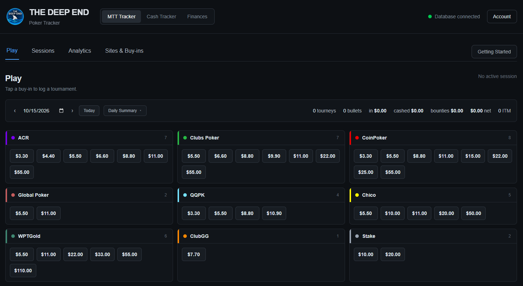523x286 pixels.
Task: Open the Sessions tab
Action: pos(43,51)
